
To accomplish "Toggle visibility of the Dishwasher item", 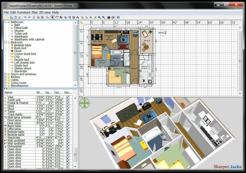I will click(67, 146).
